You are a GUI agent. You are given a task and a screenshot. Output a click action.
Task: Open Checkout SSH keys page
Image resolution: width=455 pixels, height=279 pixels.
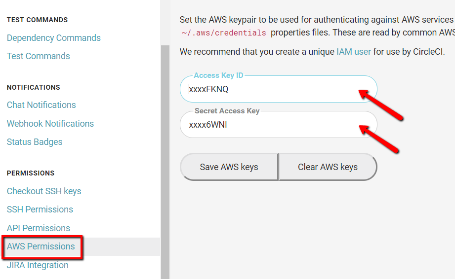[x=44, y=191]
